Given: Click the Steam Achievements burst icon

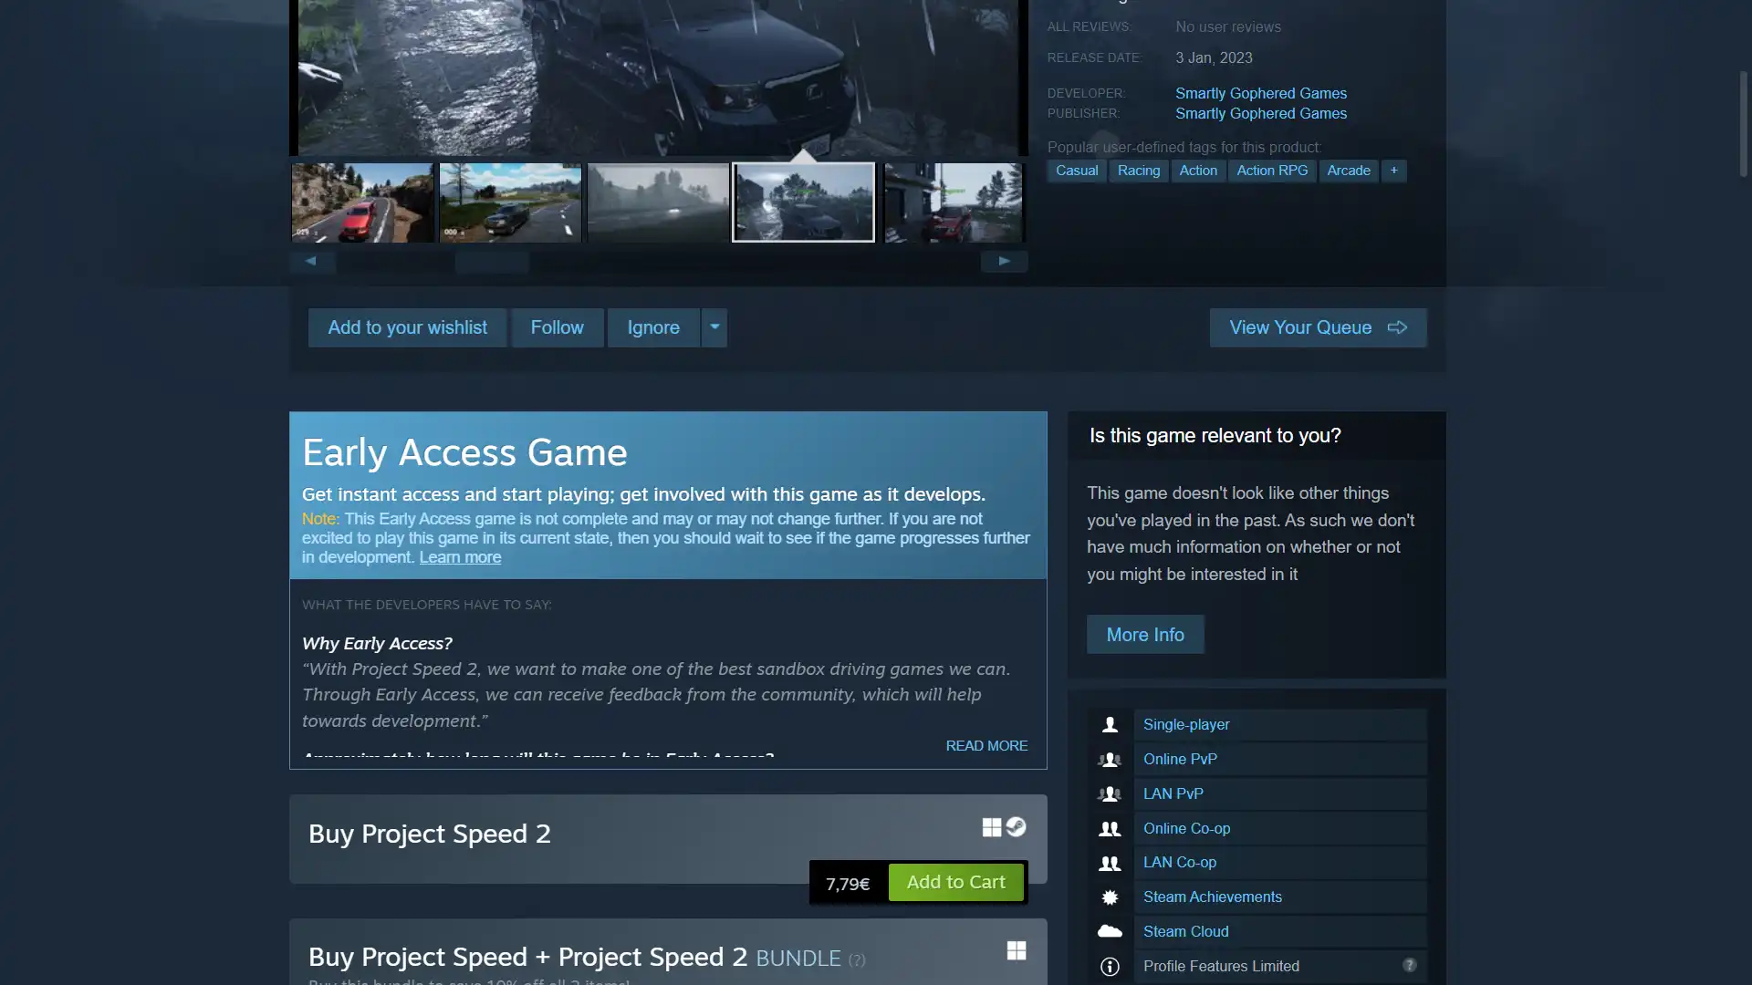Looking at the screenshot, I should (x=1110, y=897).
